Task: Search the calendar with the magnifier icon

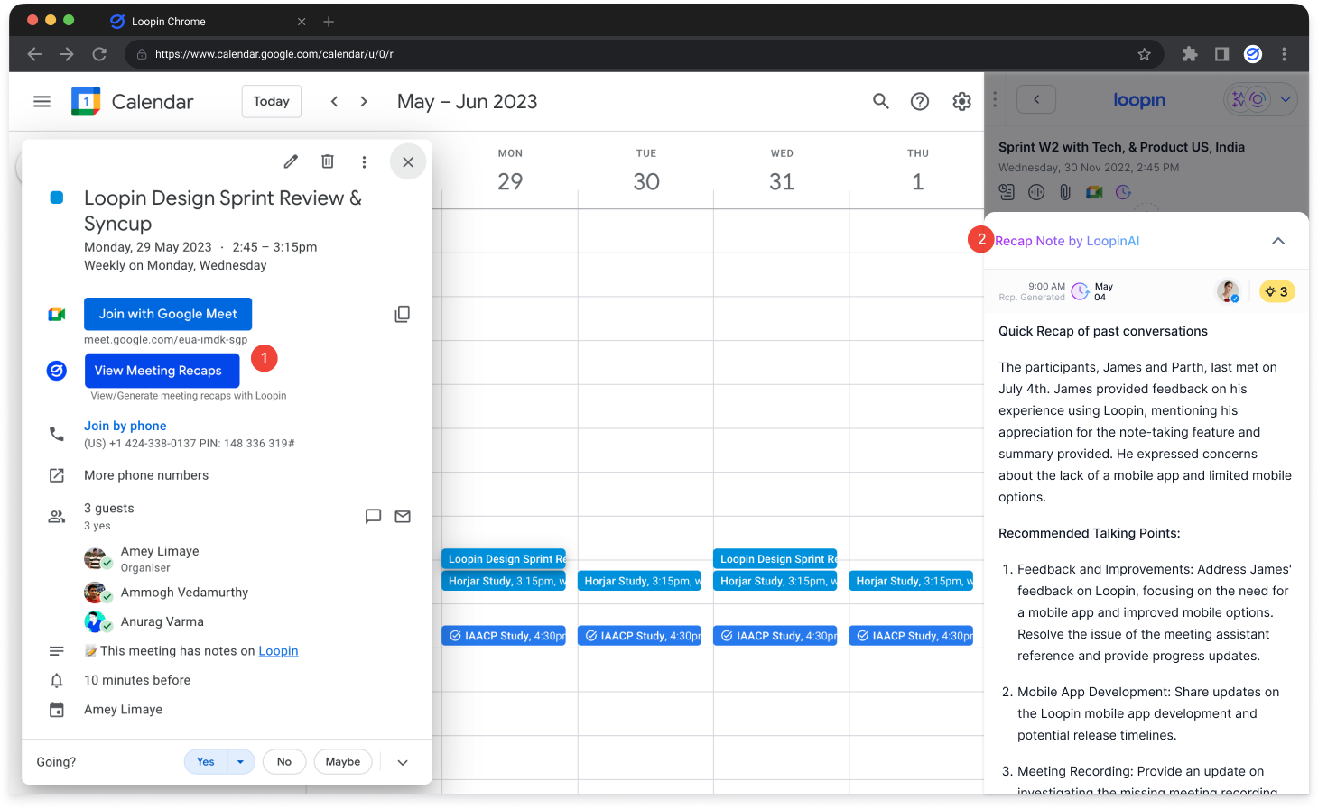Action: click(881, 101)
